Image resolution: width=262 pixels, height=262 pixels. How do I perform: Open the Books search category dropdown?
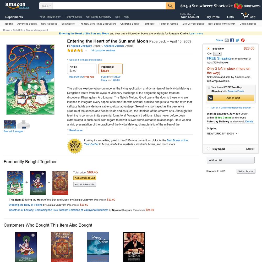tap(46, 6)
